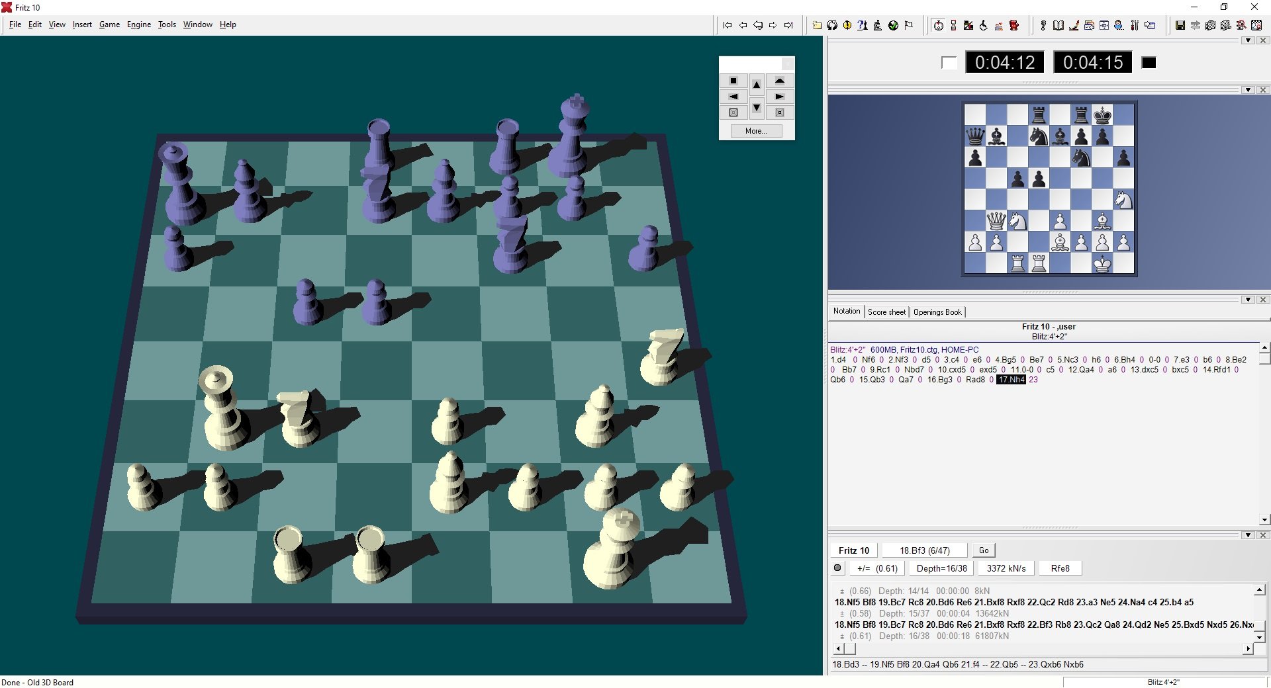This screenshot has width=1271, height=688.
Task: Click white queen on 2D board b3
Action: tap(996, 221)
